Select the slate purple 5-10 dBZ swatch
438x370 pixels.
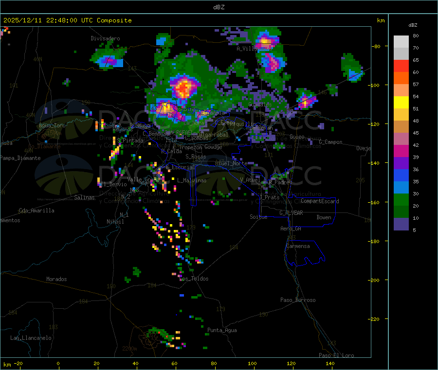coord(401,224)
